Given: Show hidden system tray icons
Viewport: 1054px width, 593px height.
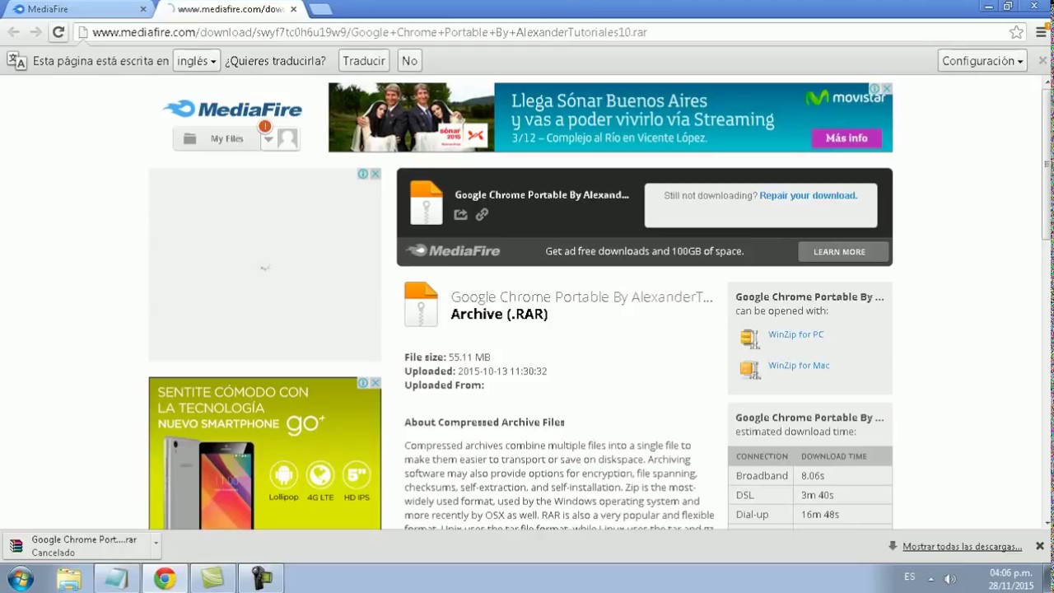Looking at the screenshot, I should (930, 578).
